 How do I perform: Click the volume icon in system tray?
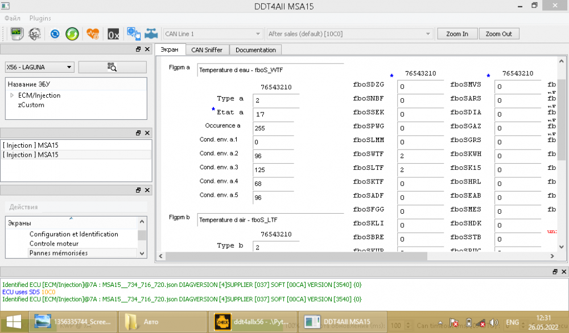(493, 322)
